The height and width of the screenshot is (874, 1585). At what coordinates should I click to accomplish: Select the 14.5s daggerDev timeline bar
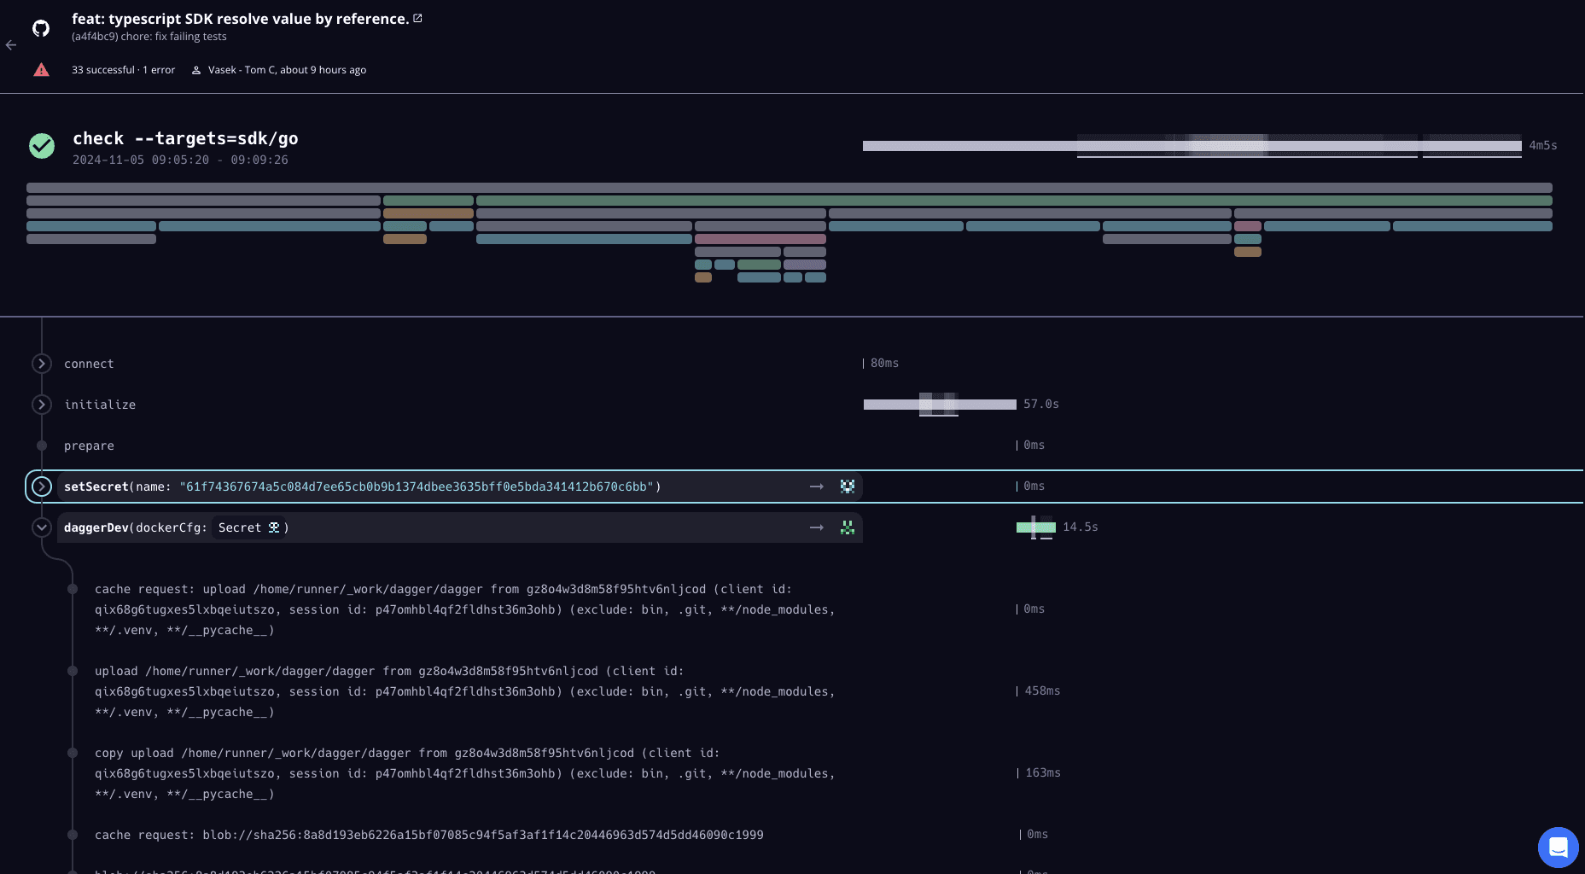pyautogui.click(x=1034, y=527)
